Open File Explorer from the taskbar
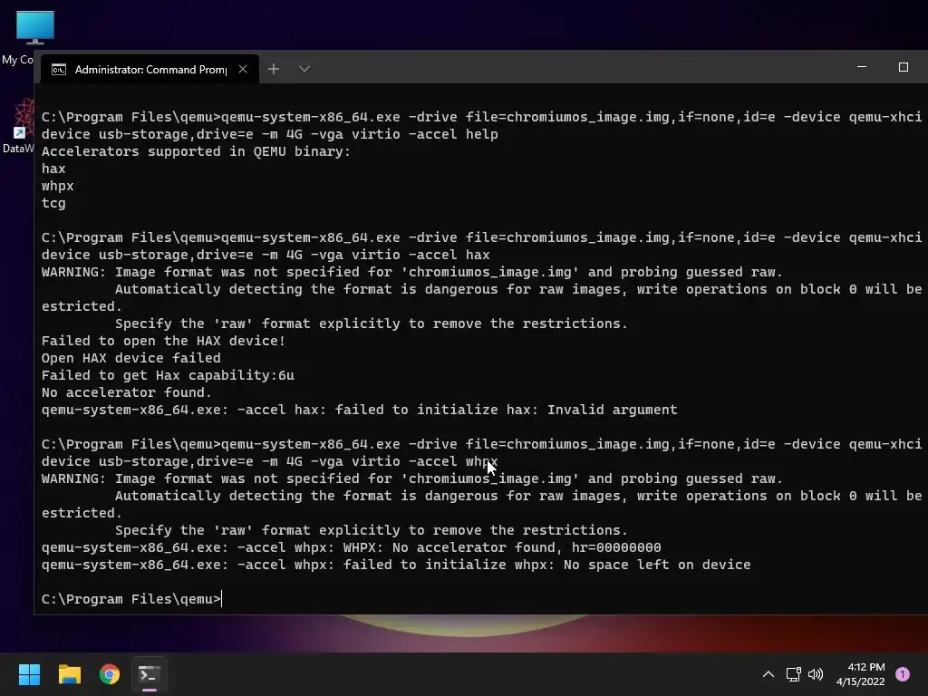Screen dimensions: 928x696 click(69, 674)
